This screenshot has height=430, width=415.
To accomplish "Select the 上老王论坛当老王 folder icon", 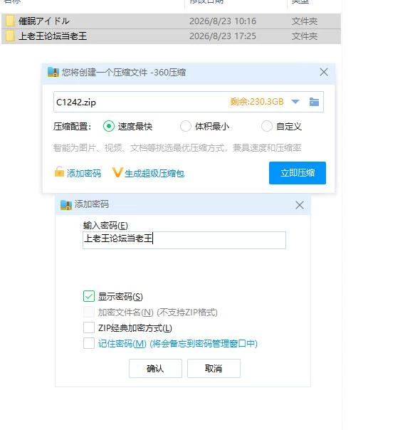I will click(10, 36).
